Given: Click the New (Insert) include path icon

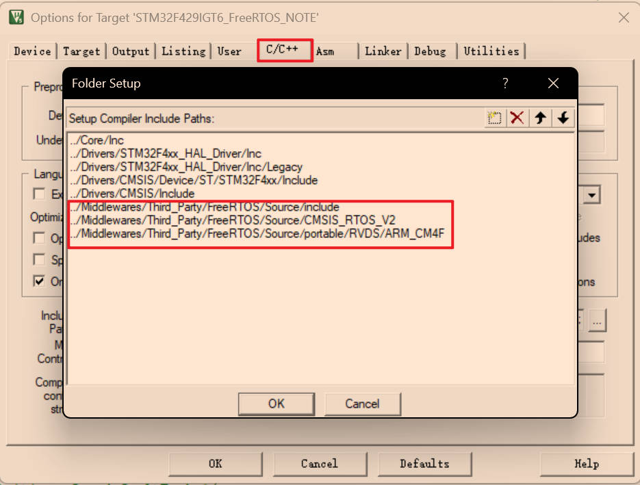Looking at the screenshot, I should coord(495,118).
